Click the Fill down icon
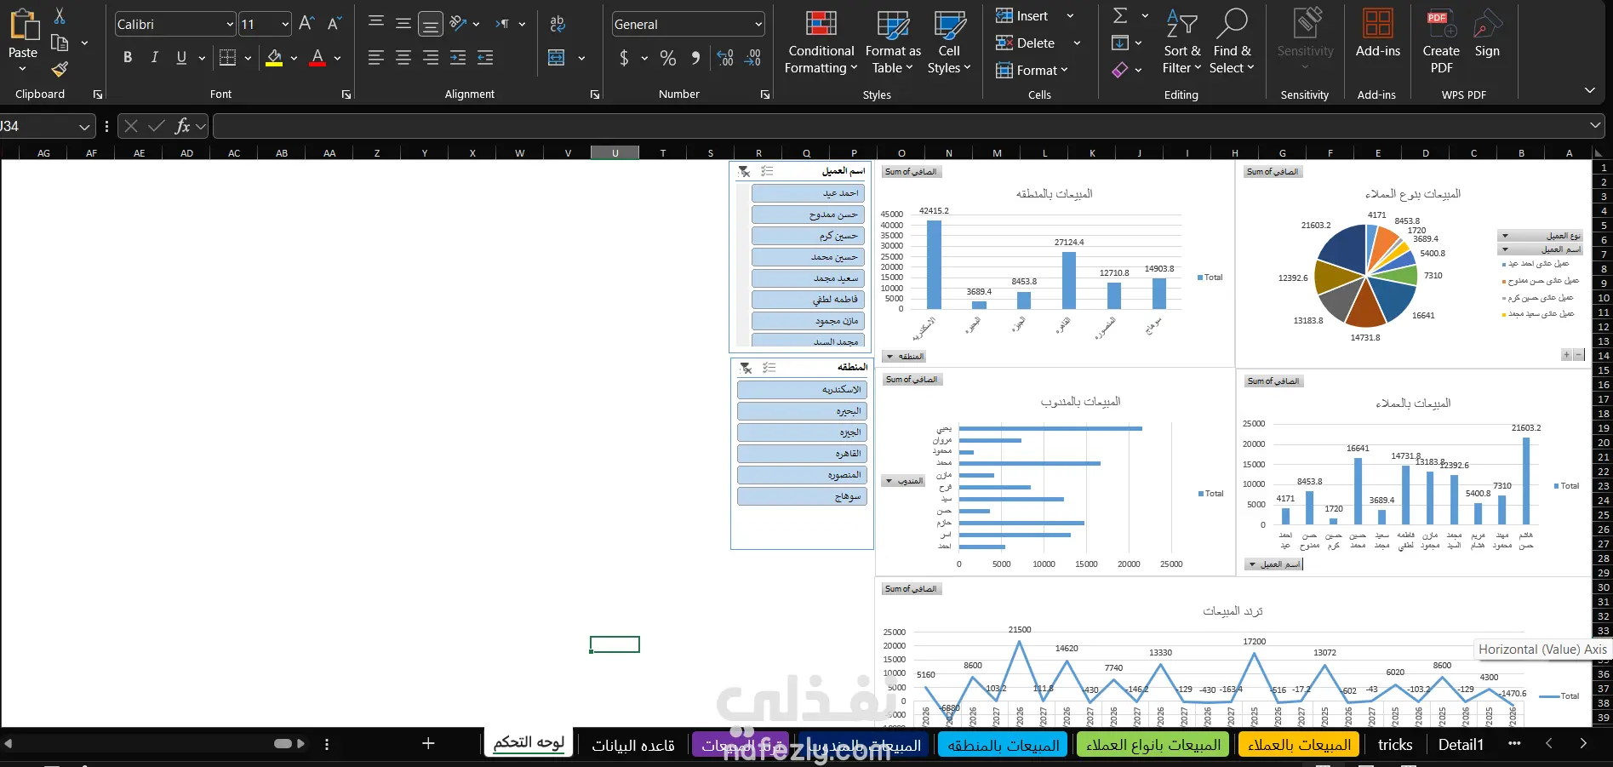The image size is (1613, 767). [x=1120, y=43]
